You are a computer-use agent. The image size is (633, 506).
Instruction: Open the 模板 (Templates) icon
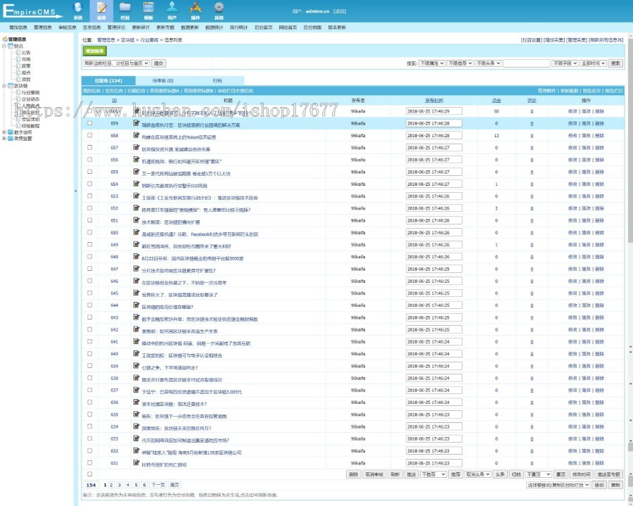click(x=148, y=11)
